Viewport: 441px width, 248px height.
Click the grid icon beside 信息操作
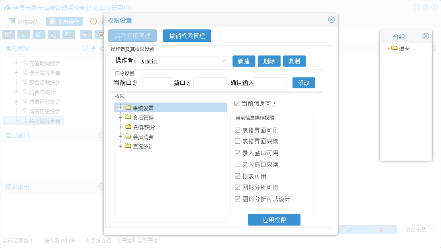coord(53,21)
